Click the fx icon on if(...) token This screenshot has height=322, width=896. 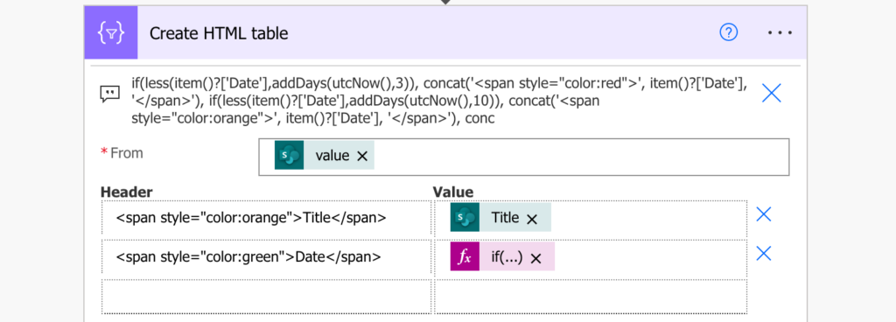coord(465,257)
